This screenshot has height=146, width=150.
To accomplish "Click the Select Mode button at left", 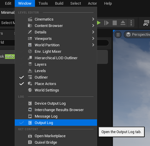I will [7, 23].
